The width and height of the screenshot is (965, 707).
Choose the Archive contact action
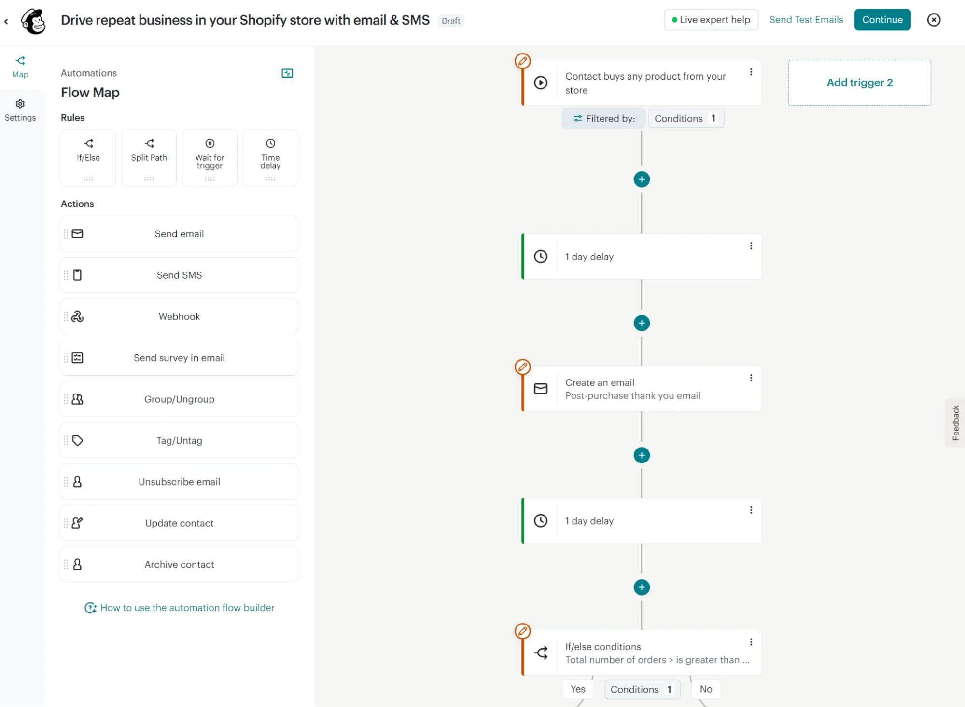[x=180, y=565]
